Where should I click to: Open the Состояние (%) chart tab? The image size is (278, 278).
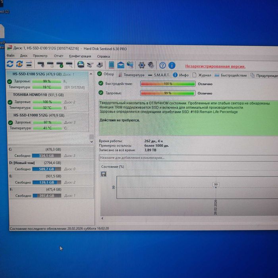112,167
